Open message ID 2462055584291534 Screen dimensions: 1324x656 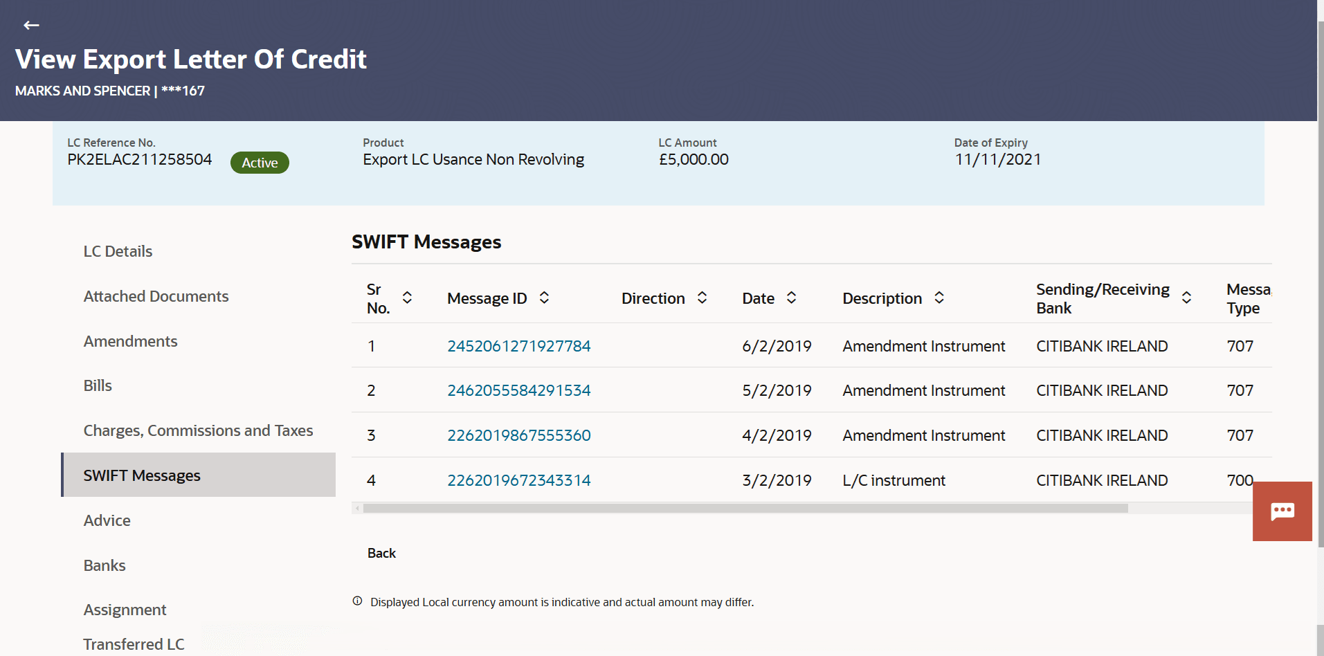[x=518, y=390]
